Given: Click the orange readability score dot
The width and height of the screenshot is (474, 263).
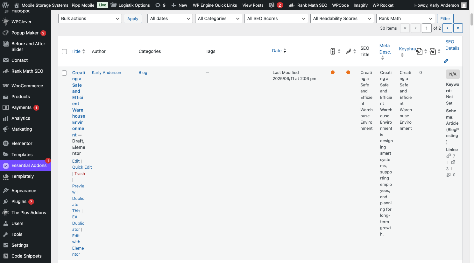Looking at the screenshot, I should (x=348, y=72).
